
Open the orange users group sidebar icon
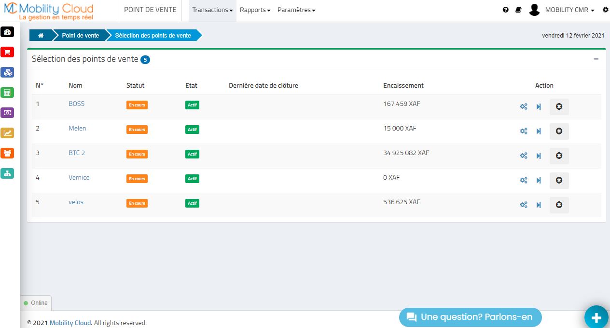[7, 153]
